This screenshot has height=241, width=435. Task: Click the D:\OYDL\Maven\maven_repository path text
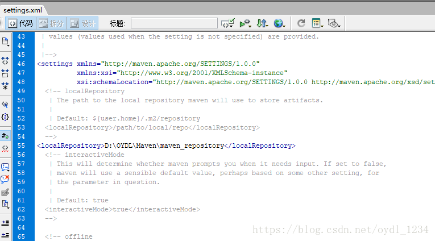point(164,146)
